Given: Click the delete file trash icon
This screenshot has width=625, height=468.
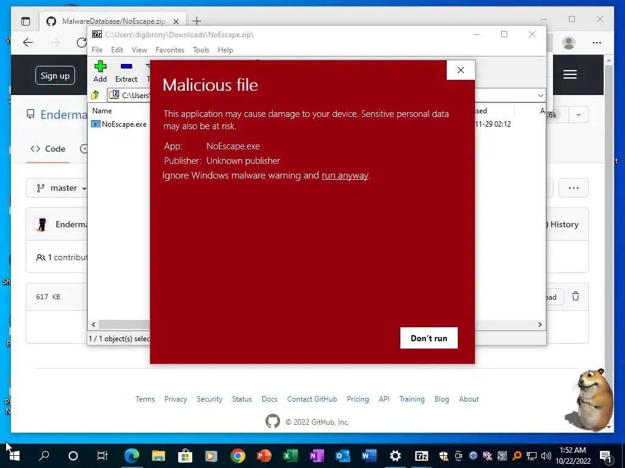Looking at the screenshot, I should (x=576, y=296).
